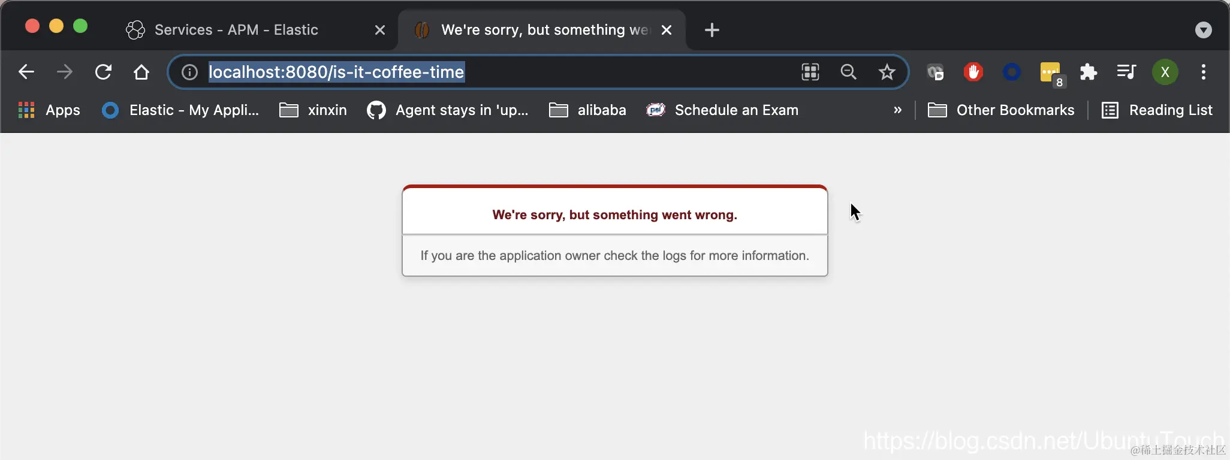Bookmark this page with the star icon
This screenshot has width=1230, height=460.
pyautogui.click(x=887, y=72)
